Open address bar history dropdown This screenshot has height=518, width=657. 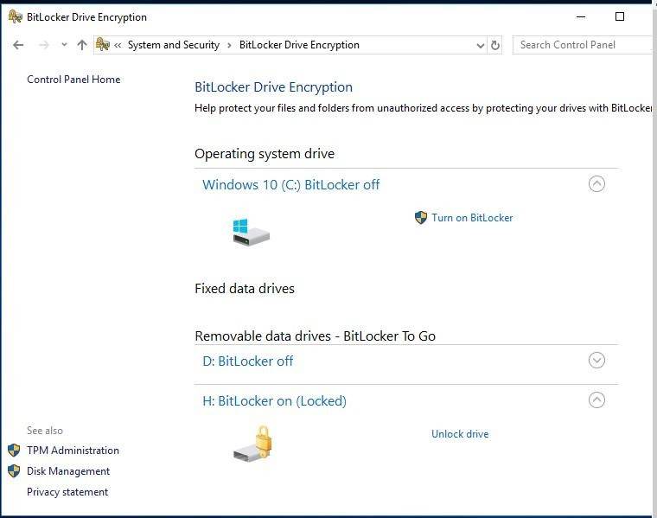(x=480, y=45)
